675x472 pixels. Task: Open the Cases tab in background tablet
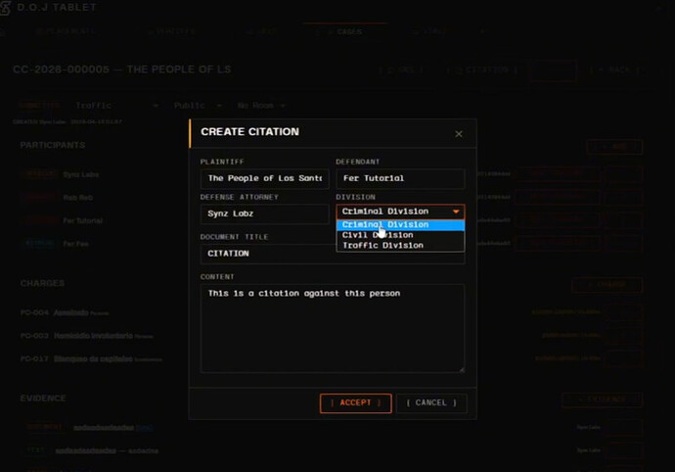344,32
